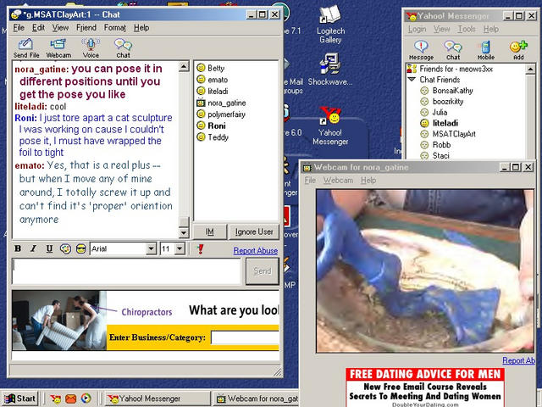
Task: Open the Friend menu
Action: point(86,28)
